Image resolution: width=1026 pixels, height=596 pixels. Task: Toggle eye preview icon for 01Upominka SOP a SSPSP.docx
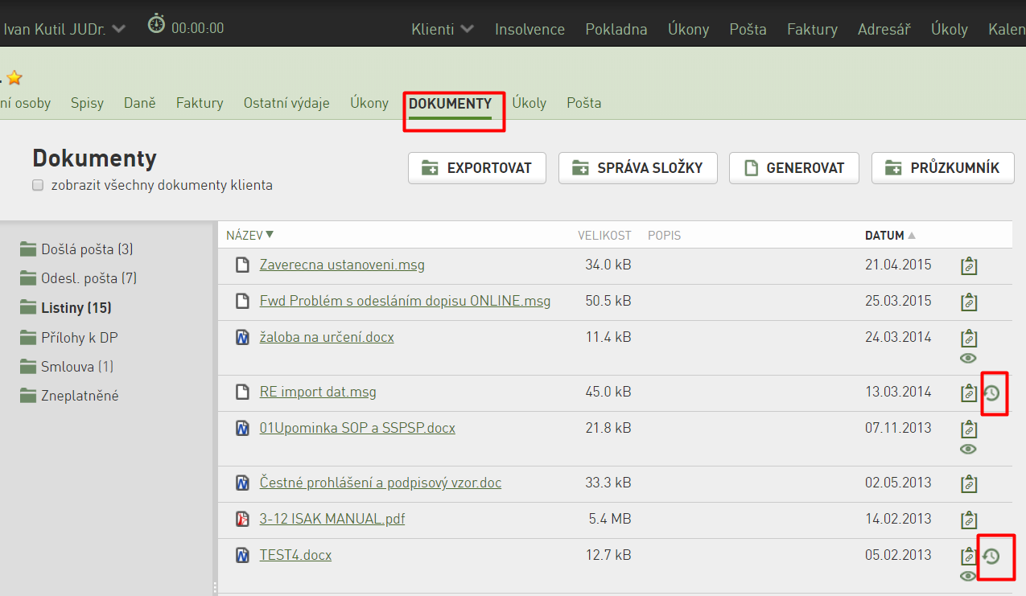[x=968, y=449]
